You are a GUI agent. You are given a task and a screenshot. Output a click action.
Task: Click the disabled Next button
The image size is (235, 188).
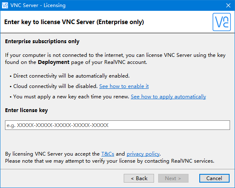point(173,178)
